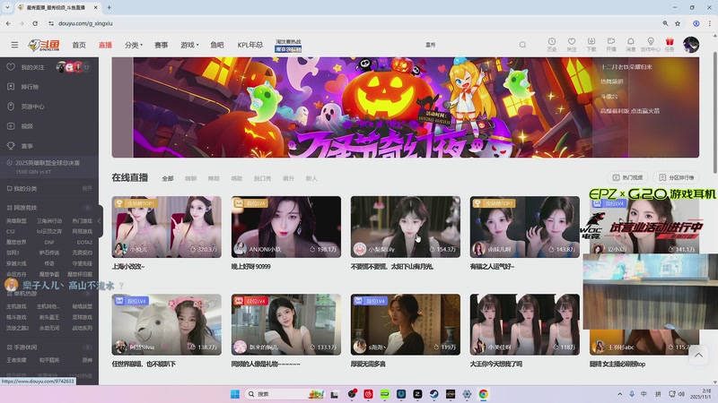Open the 分类 dropdown in top navigation
Viewport: 718px width, 403px height.
pyautogui.click(x=134, y=45)
